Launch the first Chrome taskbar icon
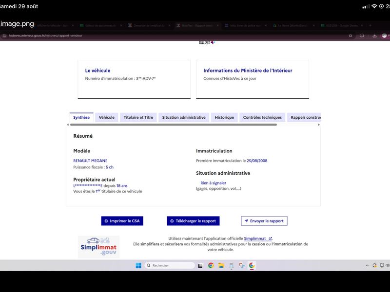Viewport: 390px width, 292px height. 211,265
